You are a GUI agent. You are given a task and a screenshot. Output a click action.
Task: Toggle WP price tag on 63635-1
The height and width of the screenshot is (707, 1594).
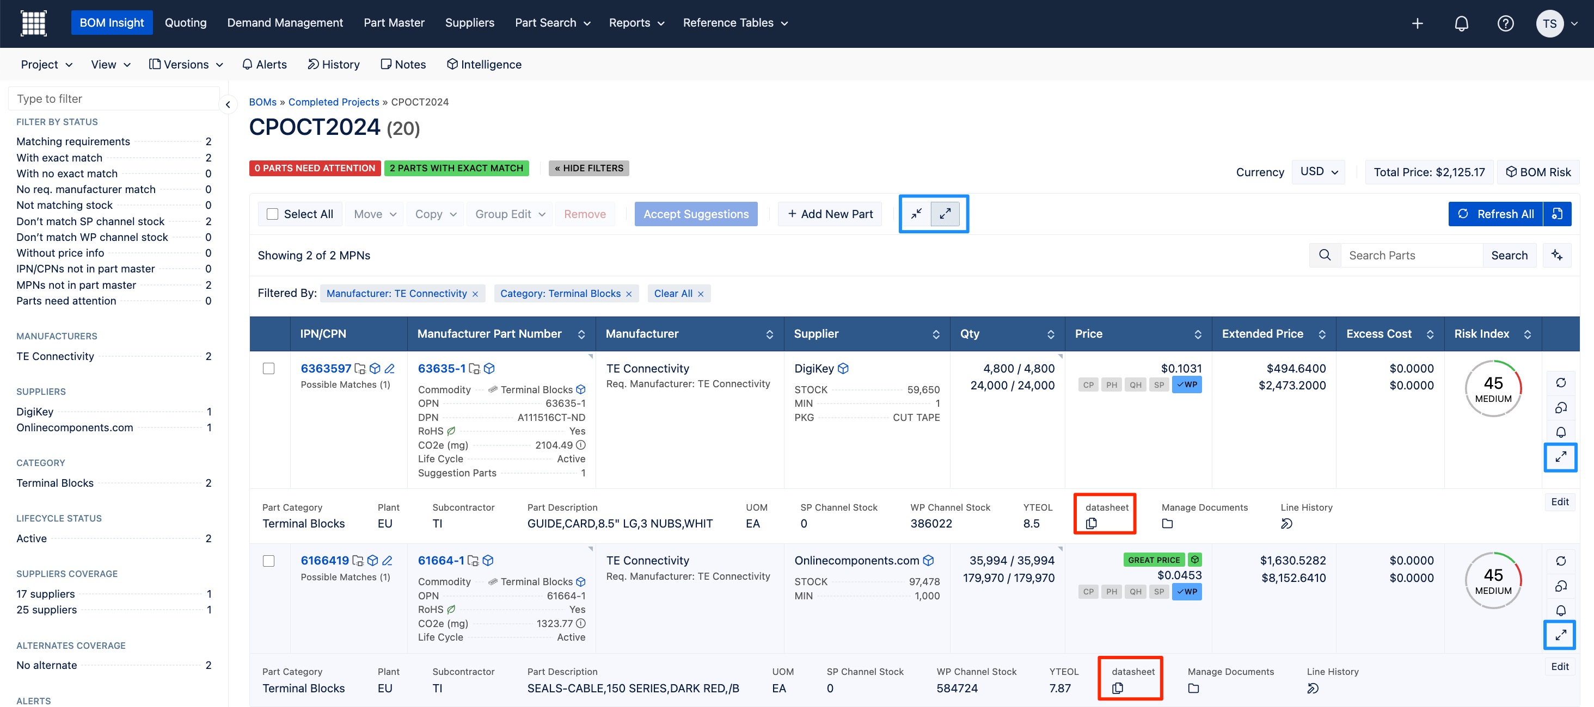coord(1186,384)
